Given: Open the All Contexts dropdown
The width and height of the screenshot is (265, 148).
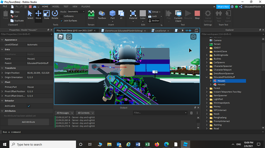Looking at the screenshot, I should tap(86, 113).
